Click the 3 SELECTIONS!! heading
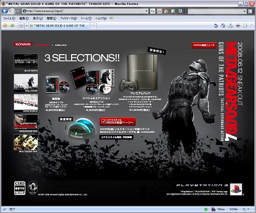 coord(82,58)
